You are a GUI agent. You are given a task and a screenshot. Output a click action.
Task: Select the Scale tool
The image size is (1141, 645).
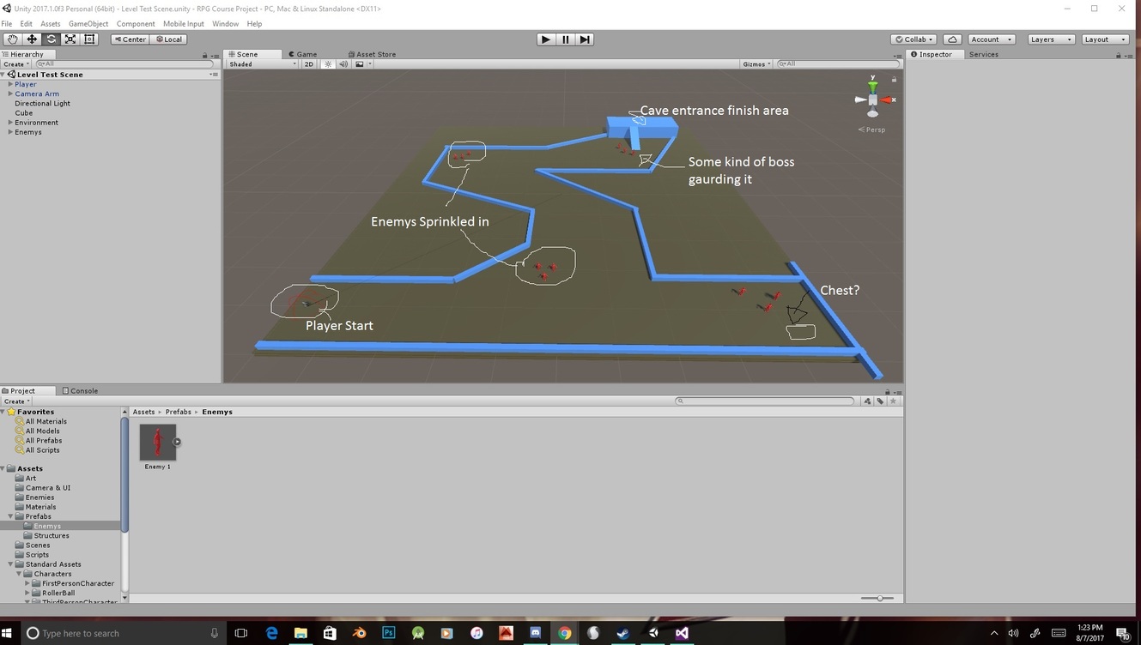[70, 39]
